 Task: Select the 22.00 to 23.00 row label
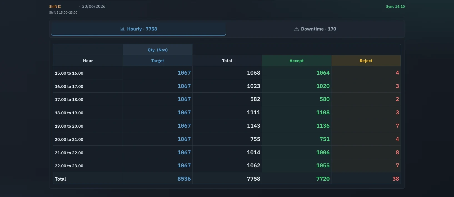69,166
